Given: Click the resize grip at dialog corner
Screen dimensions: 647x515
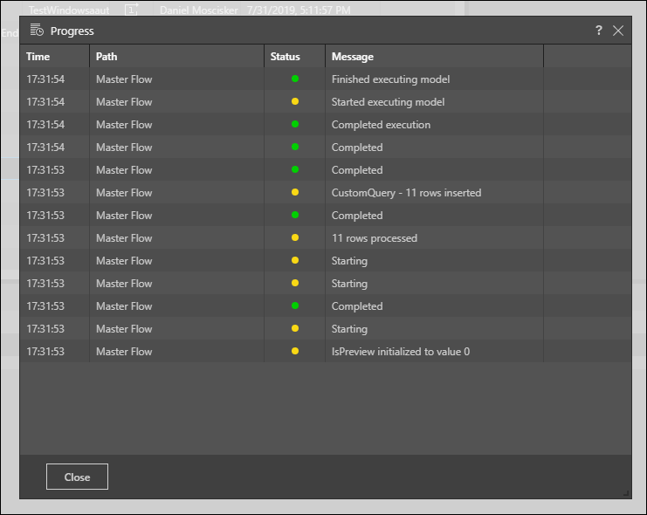Looking at the screenshot, I should [626, 494].
